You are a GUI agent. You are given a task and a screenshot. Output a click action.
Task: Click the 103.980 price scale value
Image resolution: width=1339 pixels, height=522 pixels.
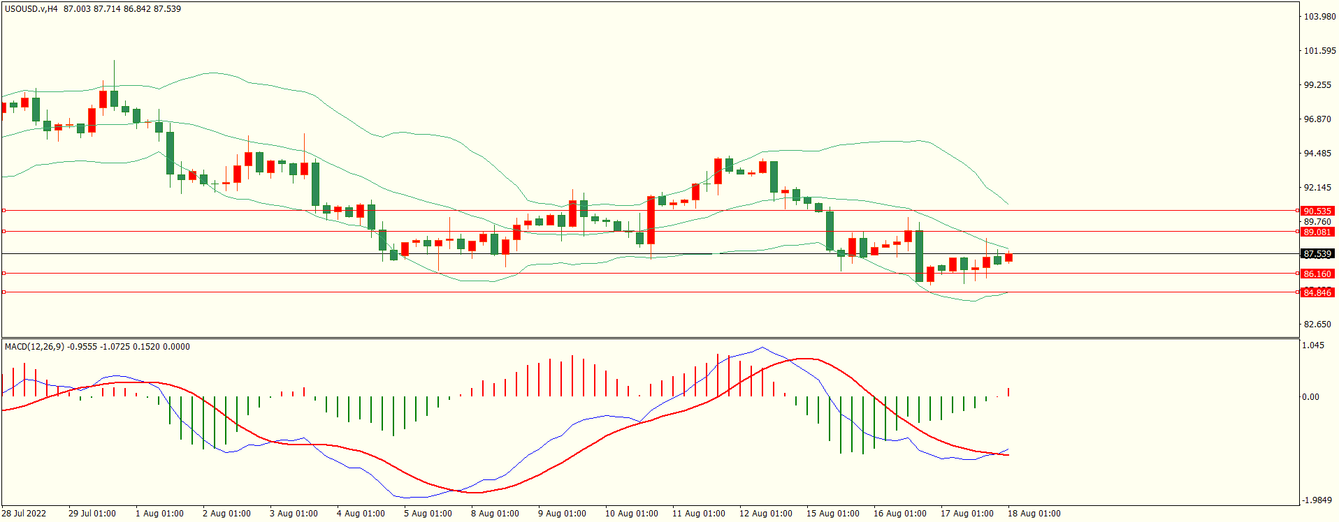click(x=1319, y=17)
